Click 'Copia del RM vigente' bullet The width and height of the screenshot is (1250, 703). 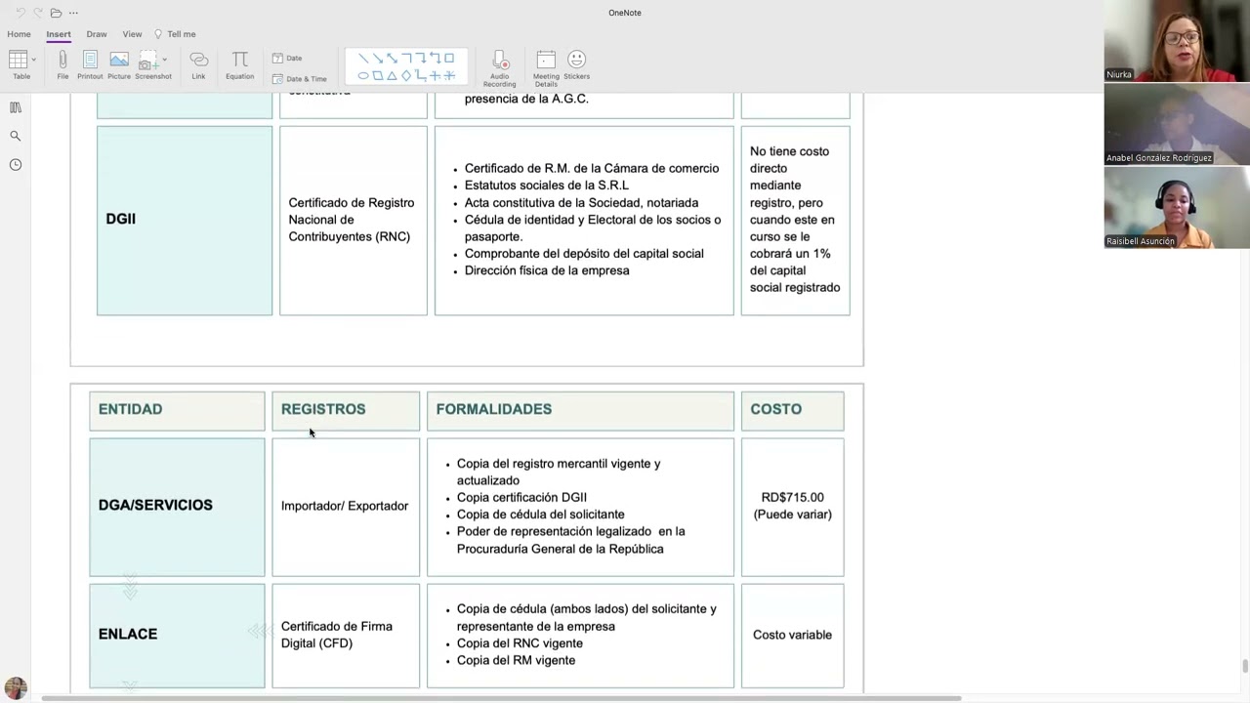(516, 660)
